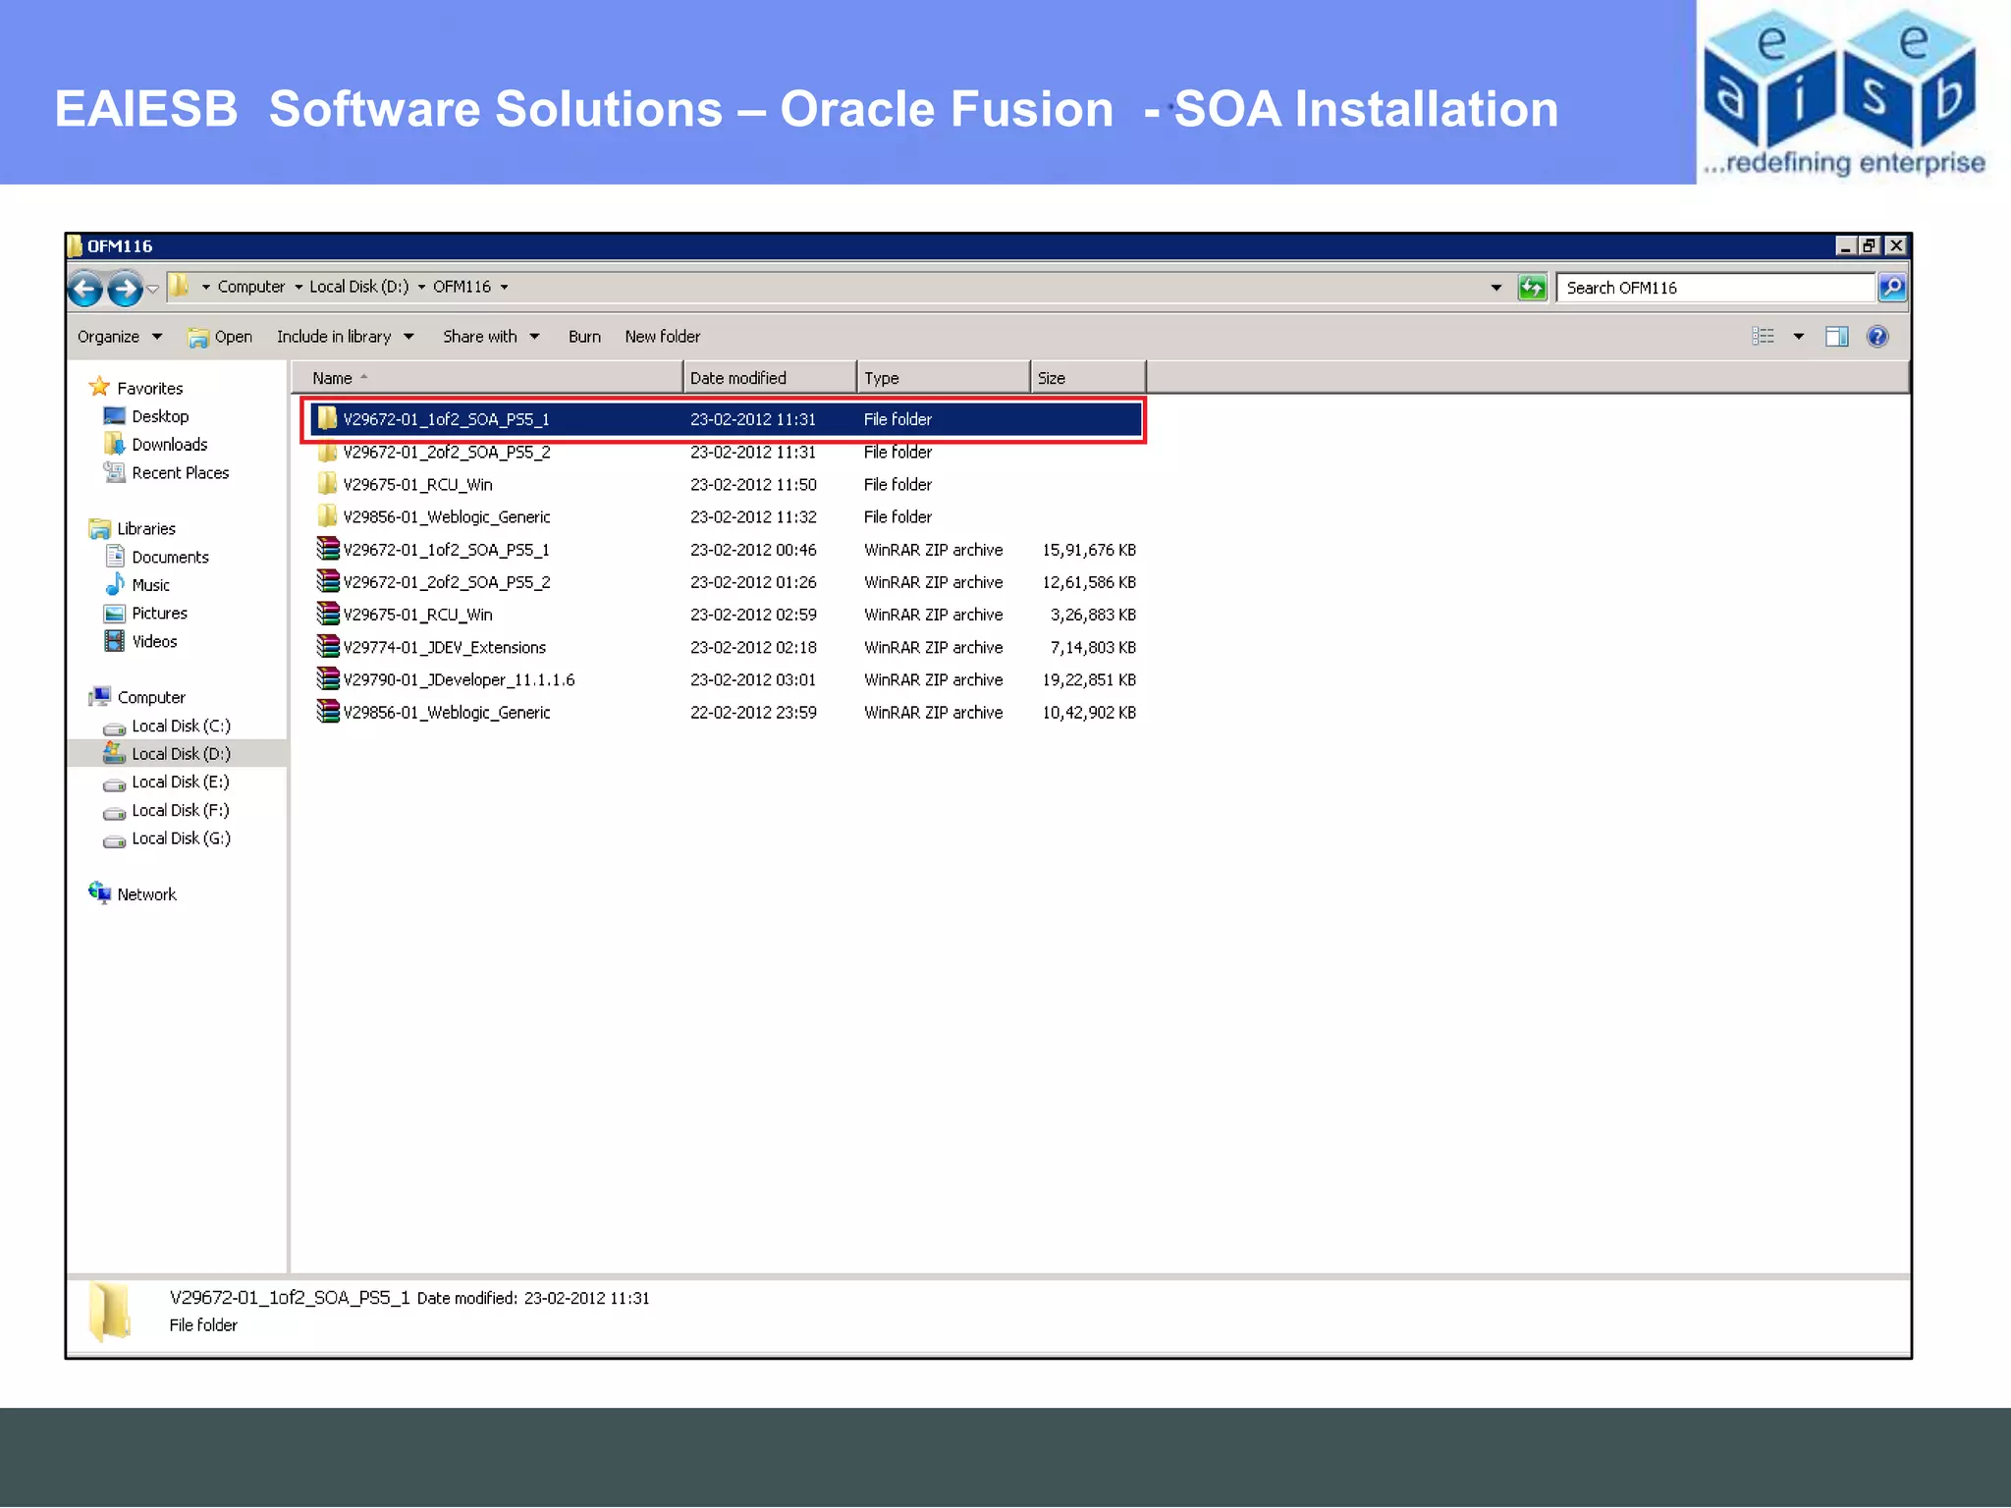Image resolution: width=2011 pixels, height=1508 pixels.
Task: Click Computer in the address breadcrumb
Action: pyautogui.click(x=250, y=287)
